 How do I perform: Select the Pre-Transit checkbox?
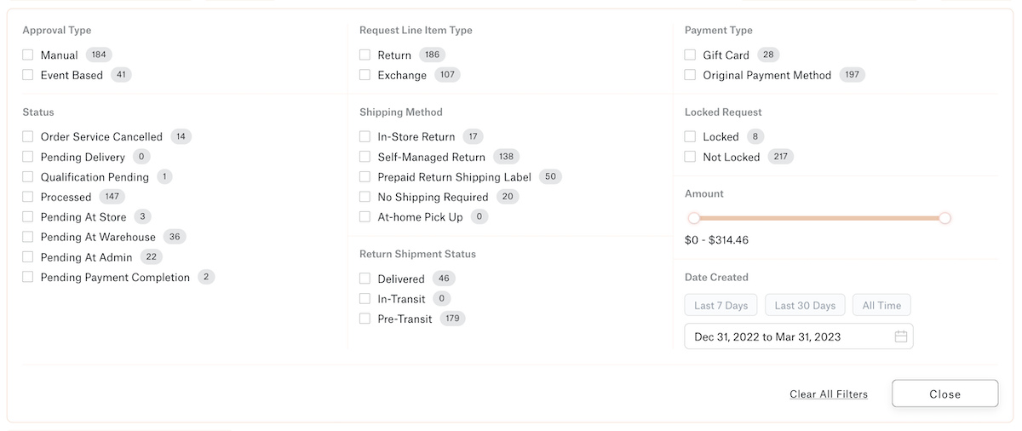click(x=365, y=319)
